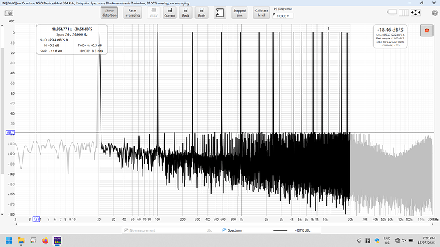Click the horizontal scroll left arrow
This screenshot has height=247, width=440.
click(17, 224)
